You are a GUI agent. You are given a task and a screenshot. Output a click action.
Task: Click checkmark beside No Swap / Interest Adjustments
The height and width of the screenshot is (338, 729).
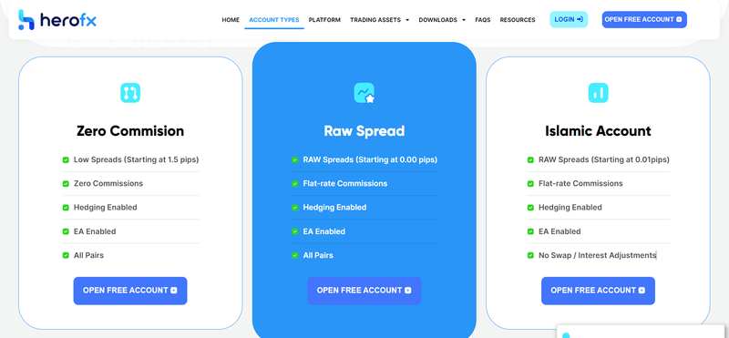click(530, 256)
